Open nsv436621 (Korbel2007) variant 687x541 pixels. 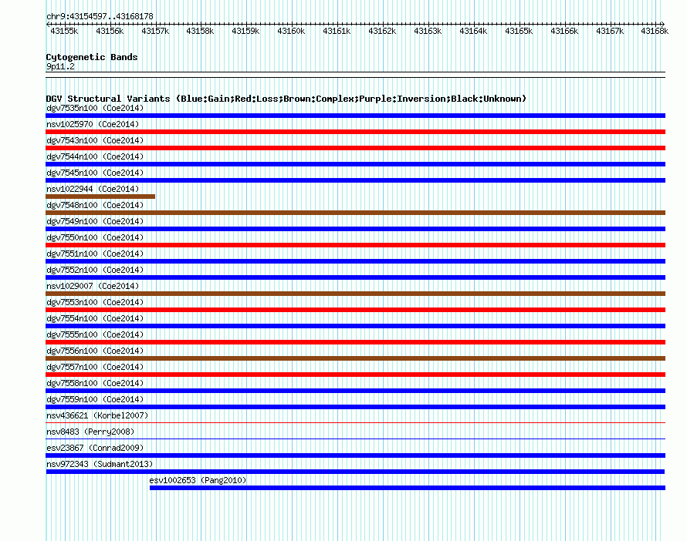(x=97, y=415)
